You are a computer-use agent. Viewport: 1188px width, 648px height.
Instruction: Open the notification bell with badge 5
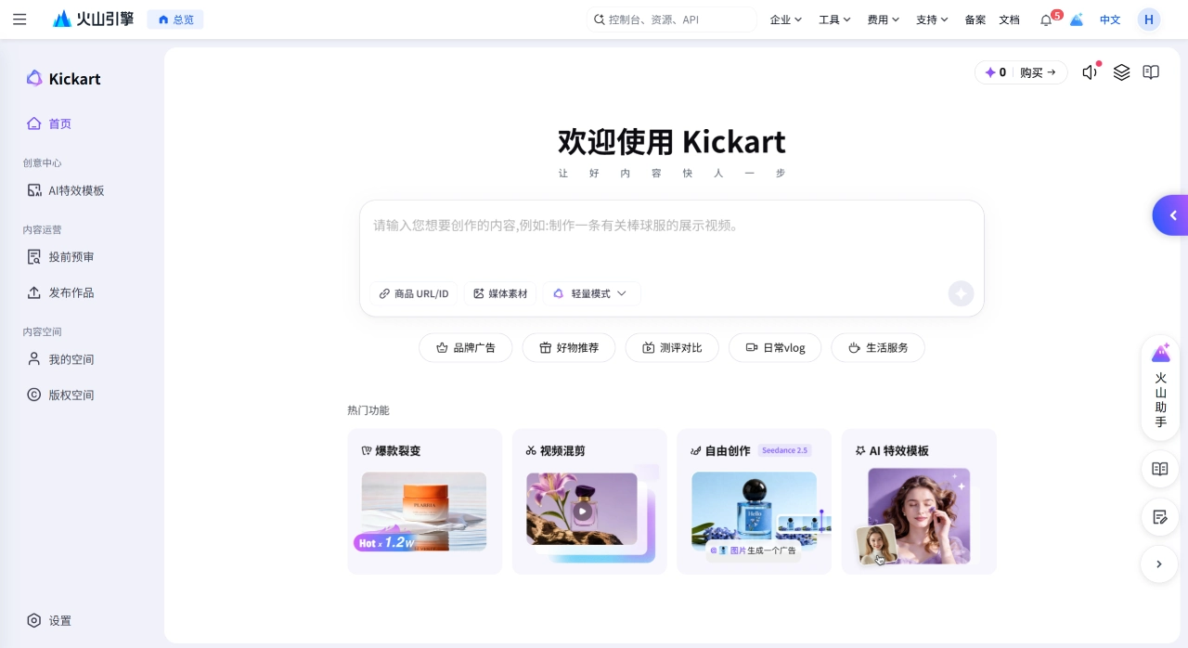coord(1047,19)
